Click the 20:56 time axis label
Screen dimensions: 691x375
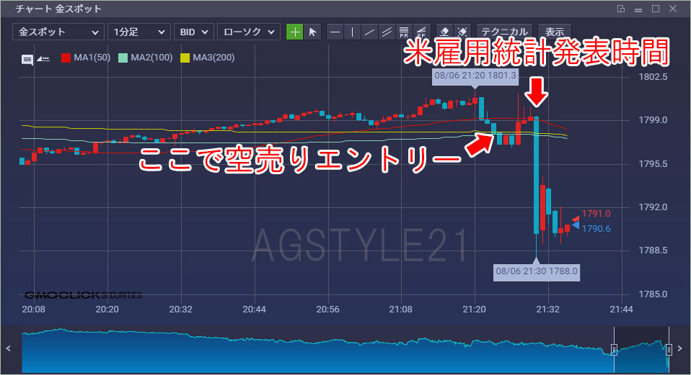pos(328,310)
